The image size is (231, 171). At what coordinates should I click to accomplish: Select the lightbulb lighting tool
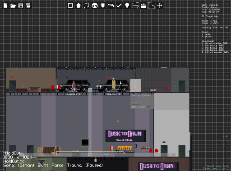[x=127, y=5]
